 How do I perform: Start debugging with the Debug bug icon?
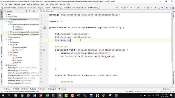pos(138,8)
